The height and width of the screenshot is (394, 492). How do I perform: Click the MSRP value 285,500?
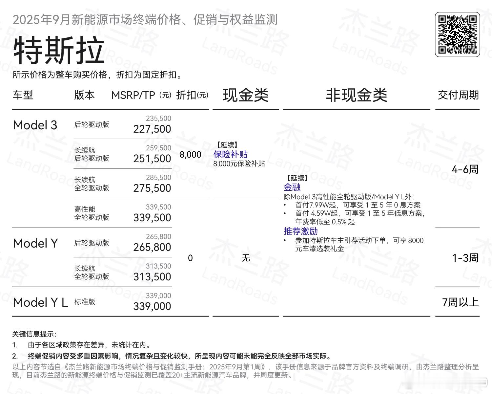click(159, 177)
